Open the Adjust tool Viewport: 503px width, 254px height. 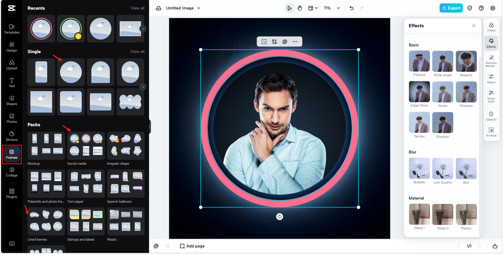(491, 79)
